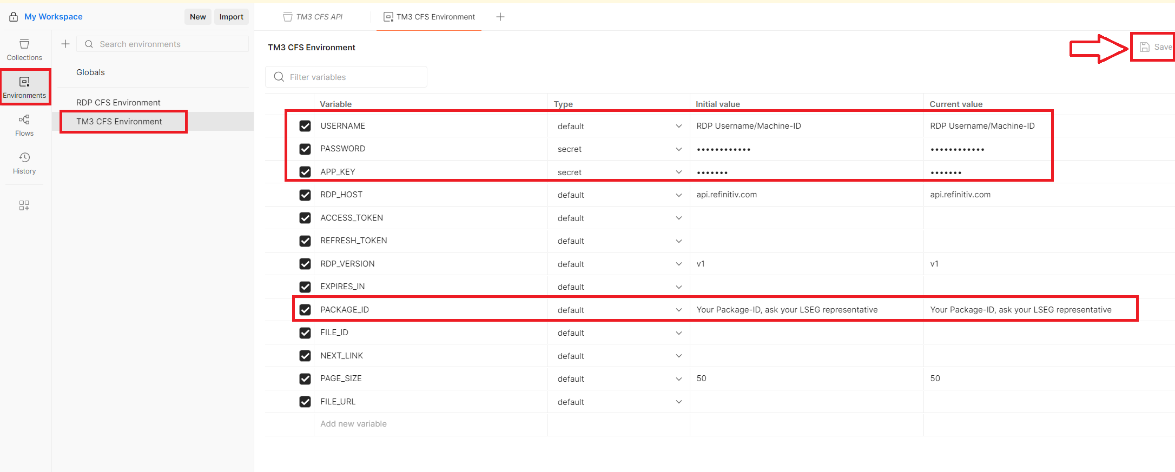Open the RDP_HOST type dropdown
The width and height of the screenshot is (1175, 472).
678,195
